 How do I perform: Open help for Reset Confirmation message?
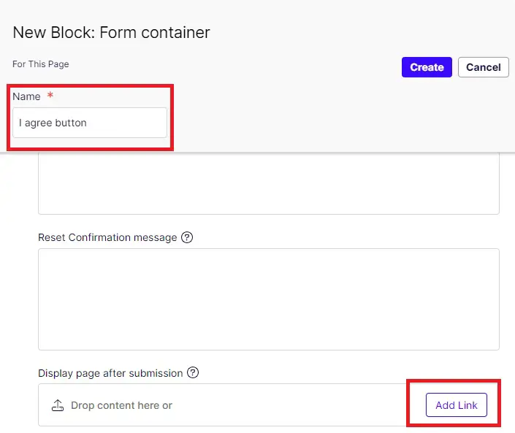[x=187, y=237]
